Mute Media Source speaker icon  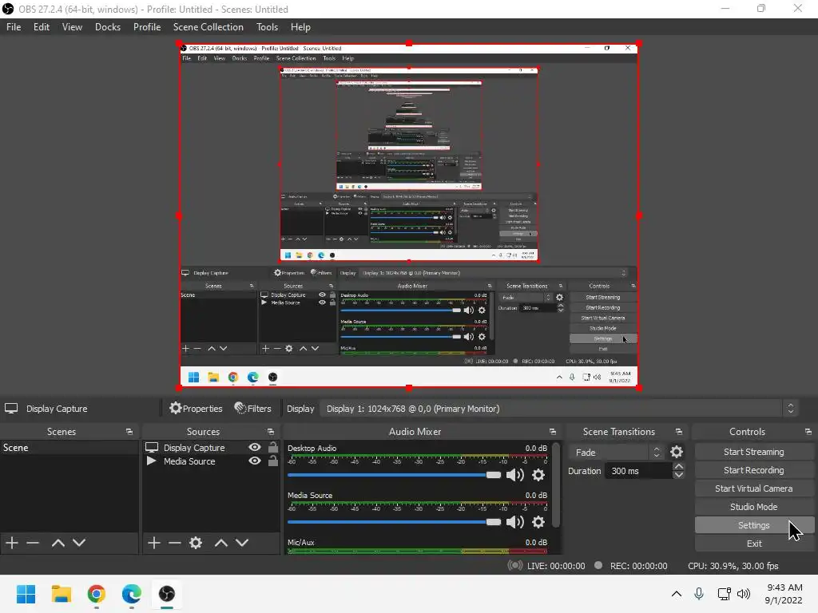(x=515, y=522)
